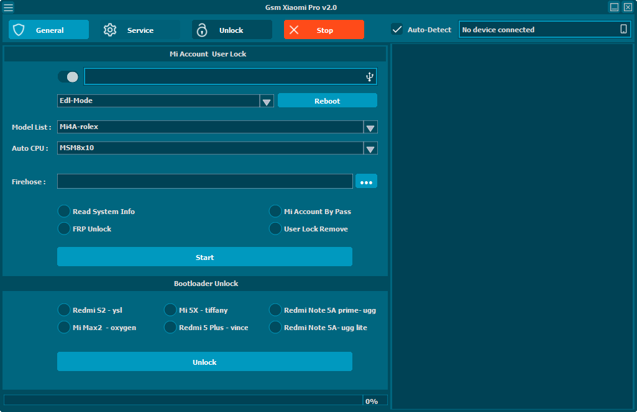Click the Reboot button
The height and width of the screenshot is (412, 637).
point(328,101)
